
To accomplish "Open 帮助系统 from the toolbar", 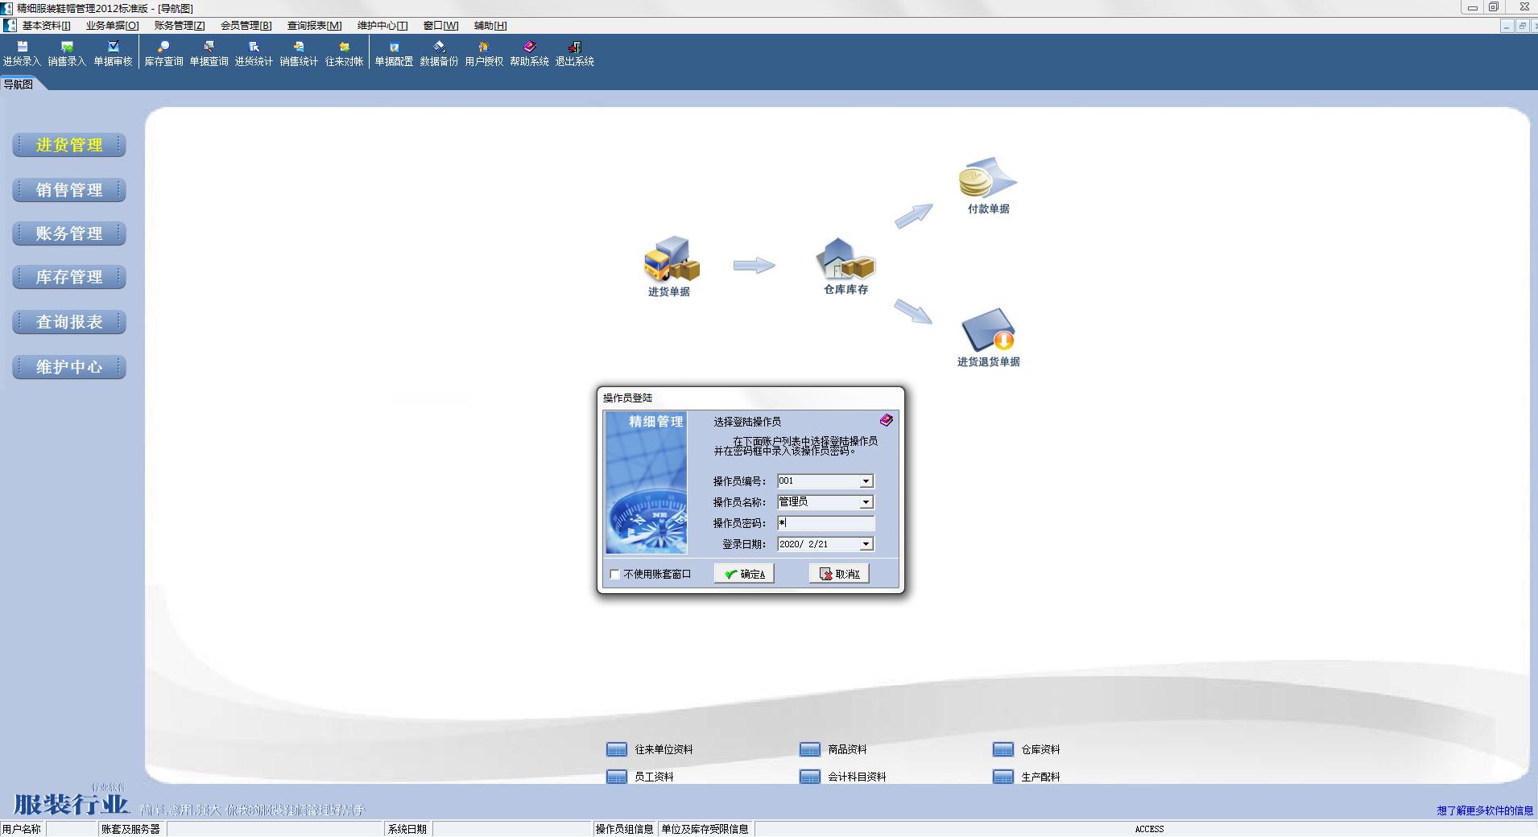I will coord(529,54).
